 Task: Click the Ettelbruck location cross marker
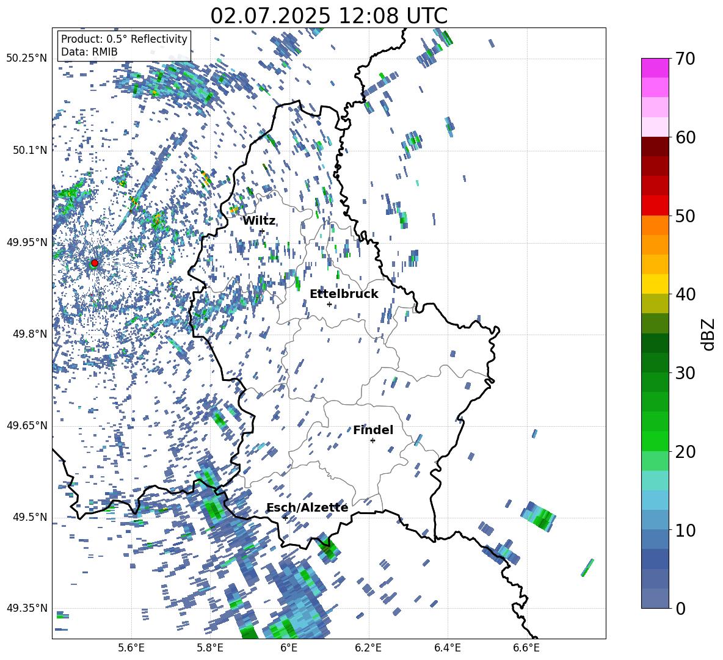click(329, 304)
